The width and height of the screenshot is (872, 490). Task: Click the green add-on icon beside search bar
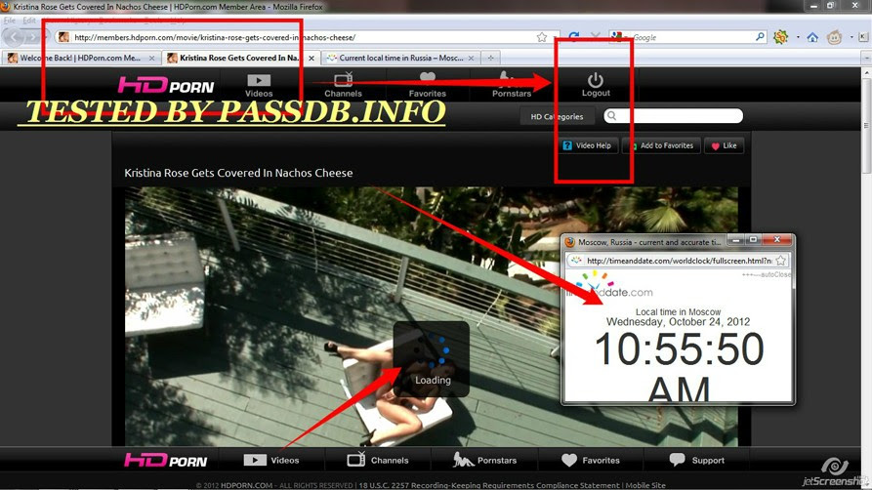click(x=781, y=37)
